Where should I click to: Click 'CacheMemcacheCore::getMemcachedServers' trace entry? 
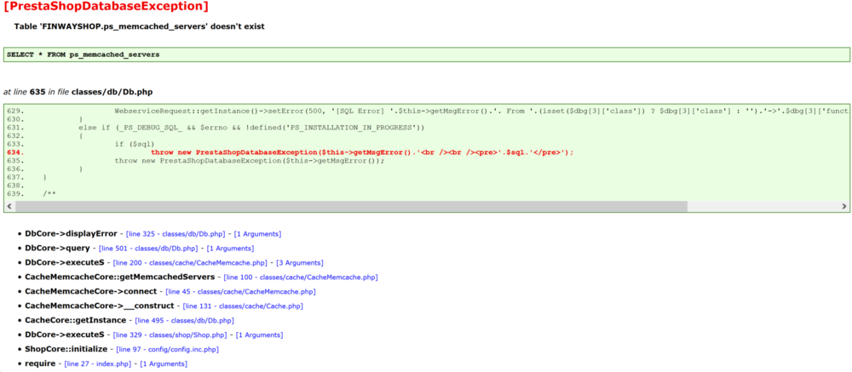pyautogui.click(x=119, y=277)
